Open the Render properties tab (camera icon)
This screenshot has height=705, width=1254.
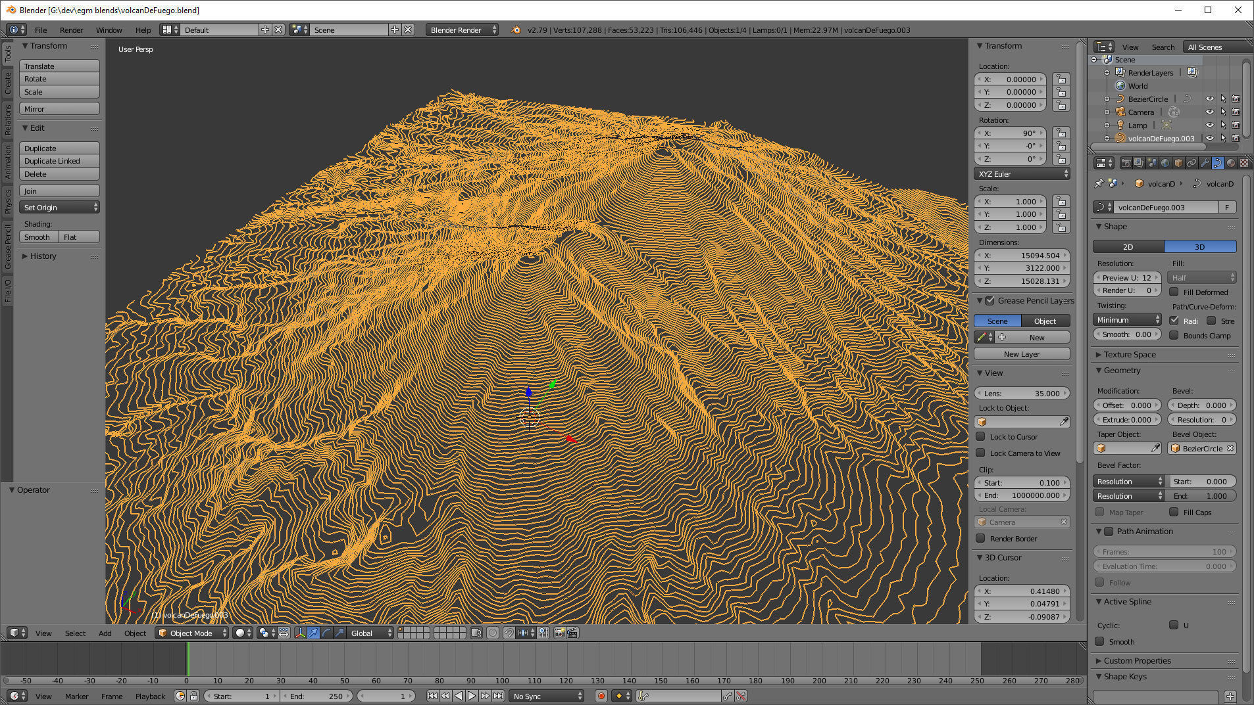click(x=1126, y=163)
